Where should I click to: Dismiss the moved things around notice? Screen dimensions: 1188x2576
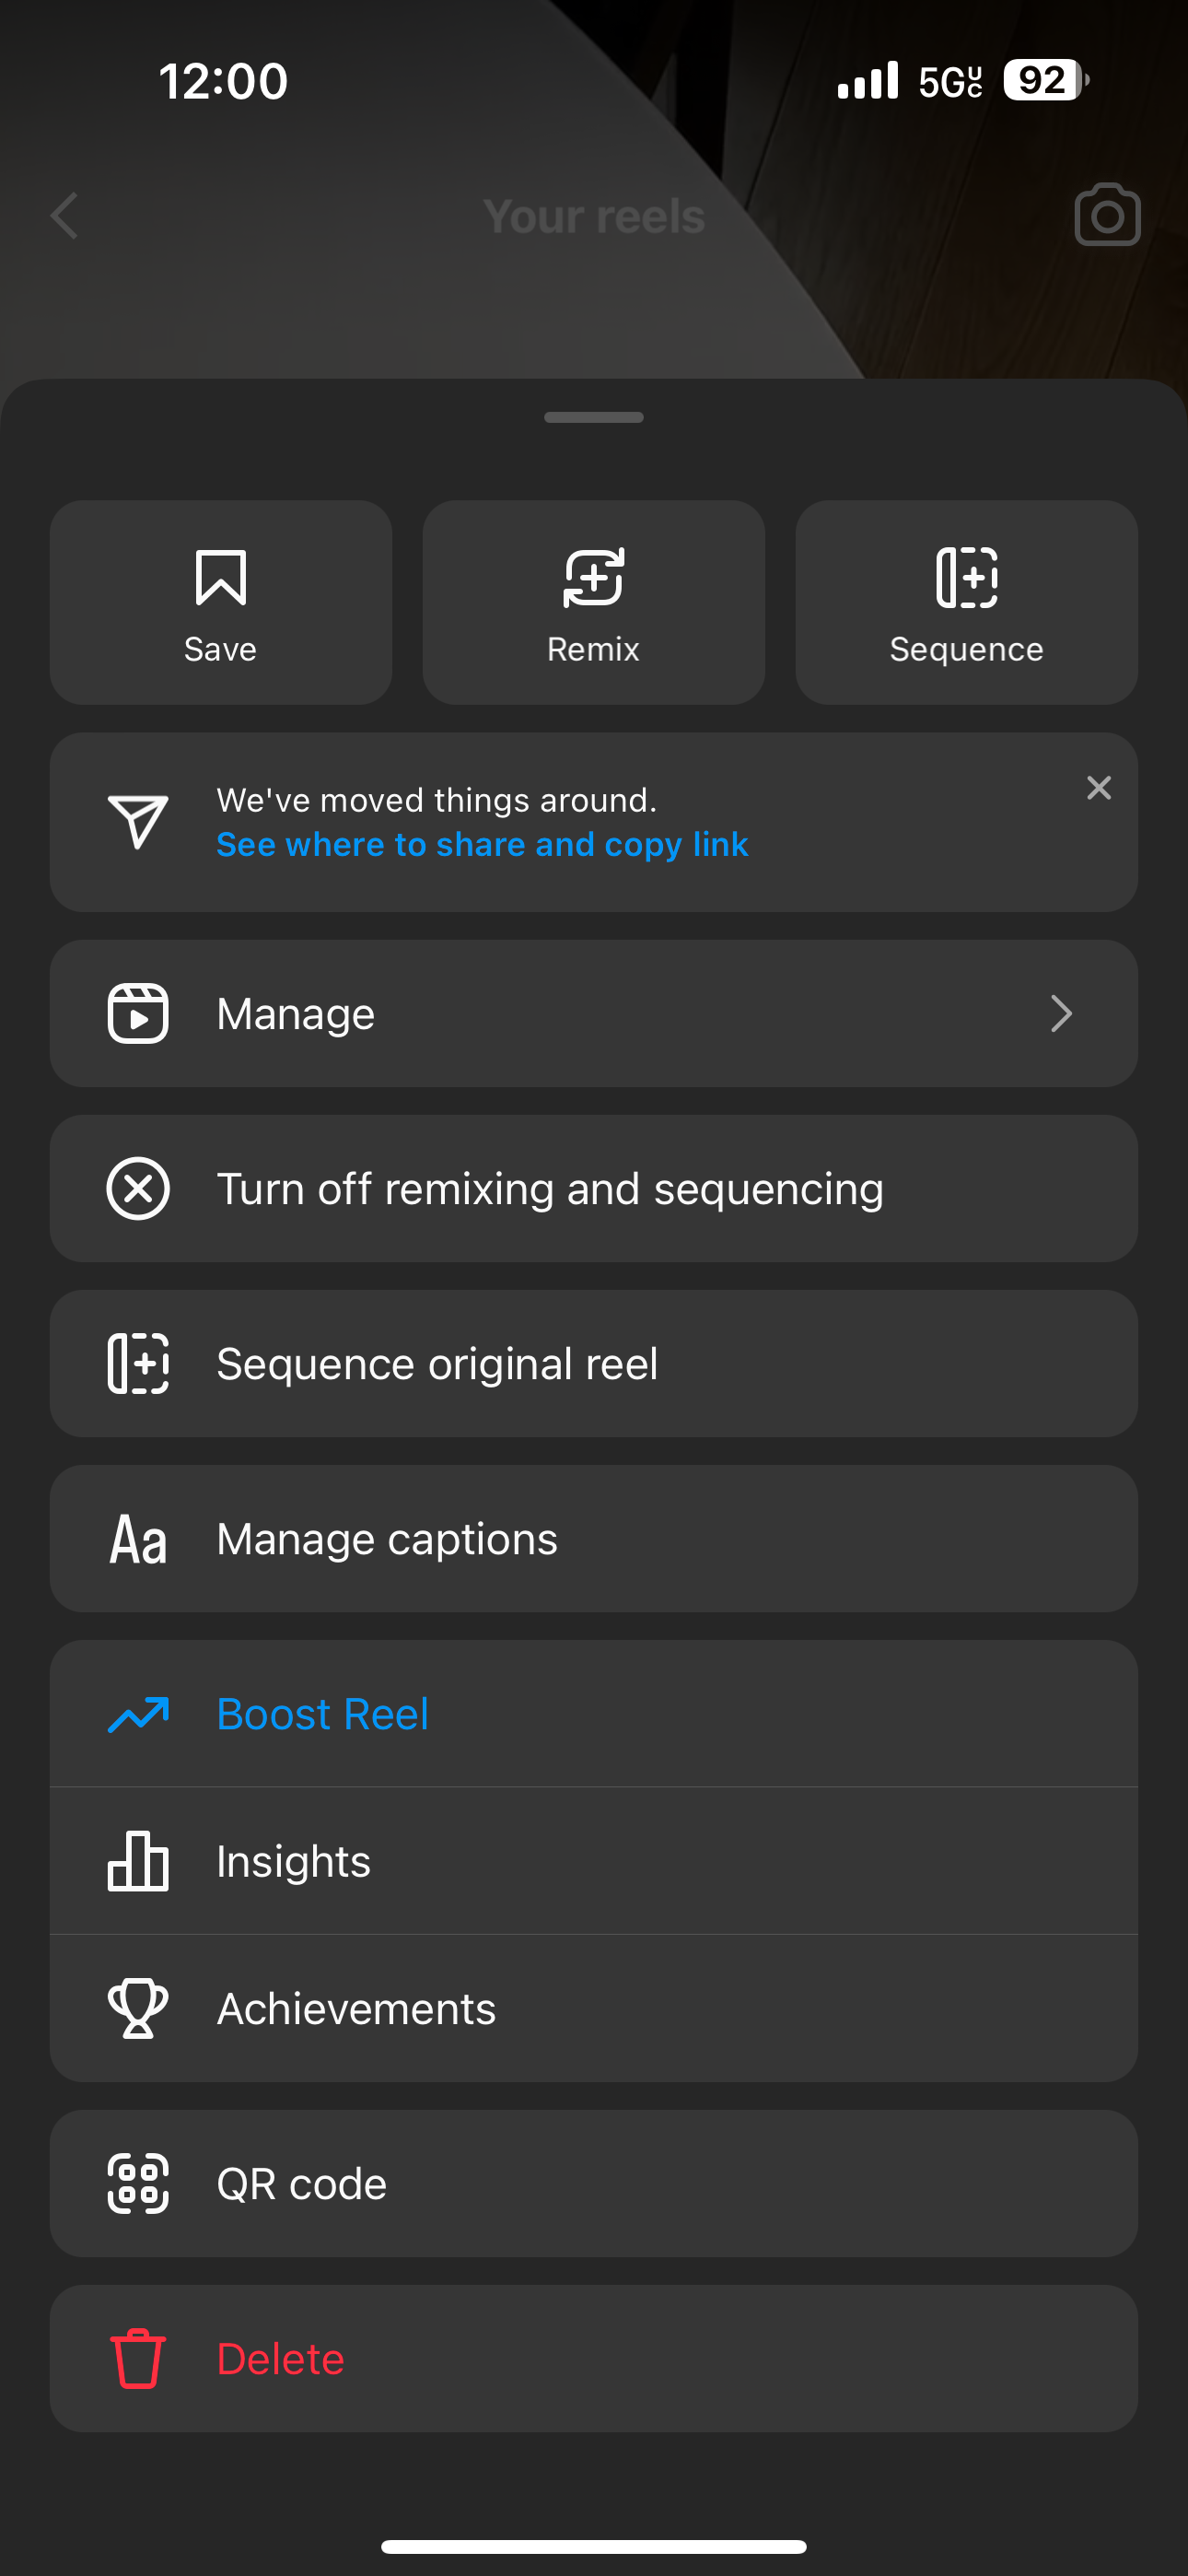(x=1098, y=788)
